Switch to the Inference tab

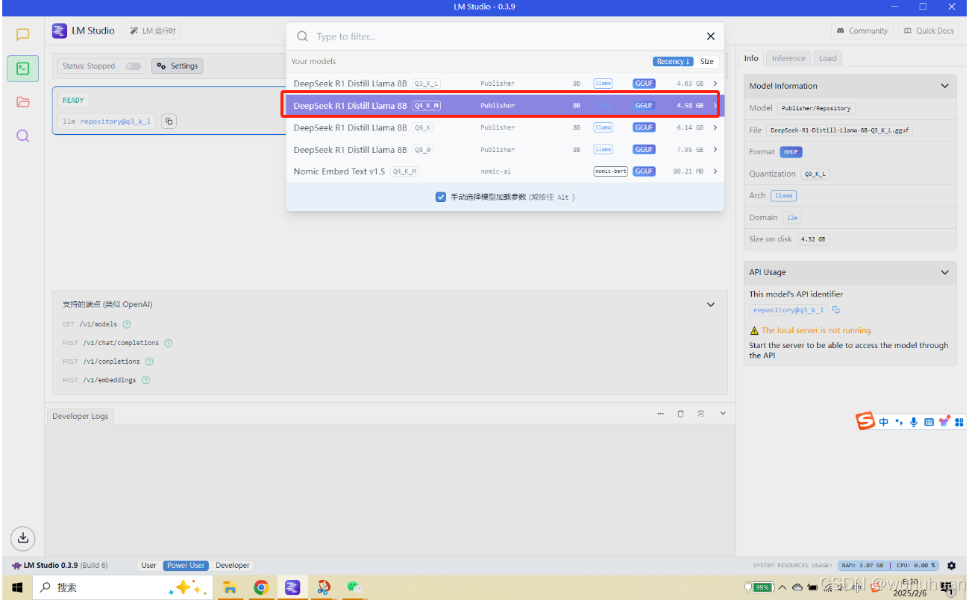click(x=788, y=58)
